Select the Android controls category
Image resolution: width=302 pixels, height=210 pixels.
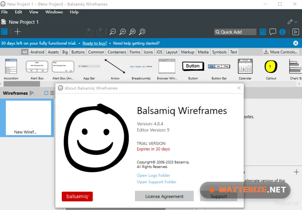point(37,52)
